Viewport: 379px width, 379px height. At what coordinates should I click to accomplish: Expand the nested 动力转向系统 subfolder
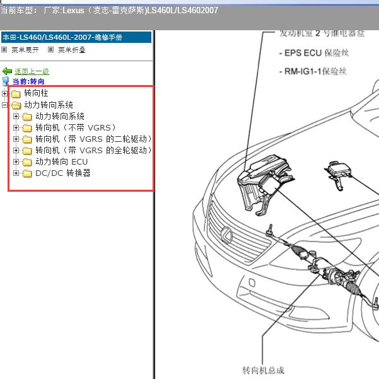tap(16, 116)
